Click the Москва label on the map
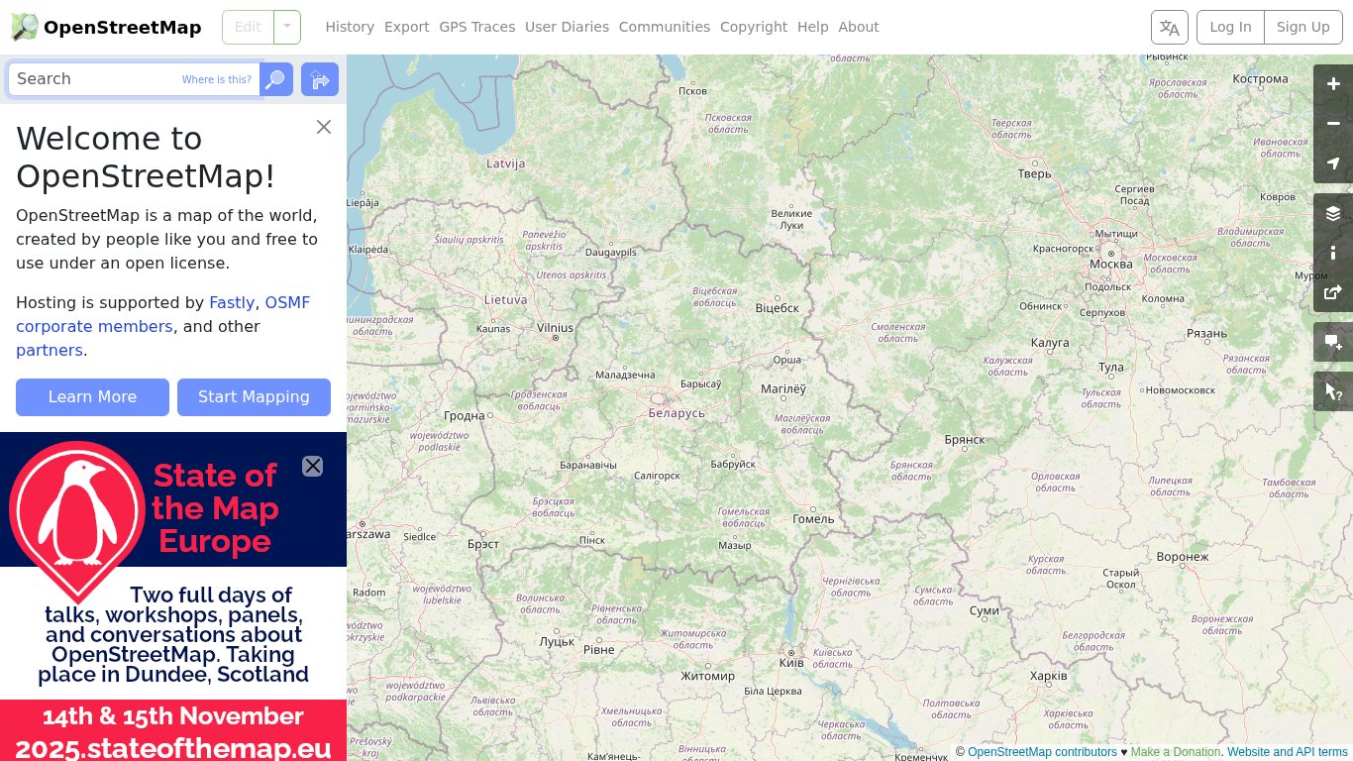Screen dimensions: 1353x761 pyautogui.click(x=1110, y=265)
